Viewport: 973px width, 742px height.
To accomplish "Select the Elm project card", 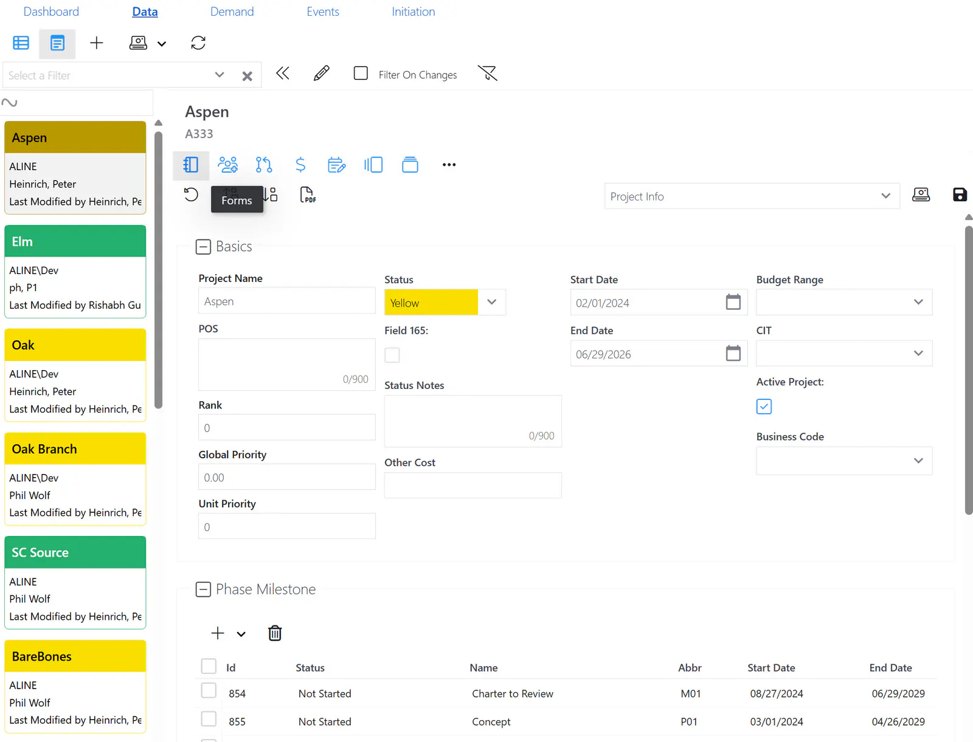I will [75, 272].
